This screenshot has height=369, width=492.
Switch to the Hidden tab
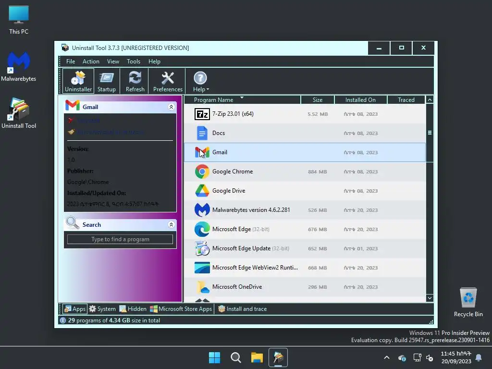133,309
